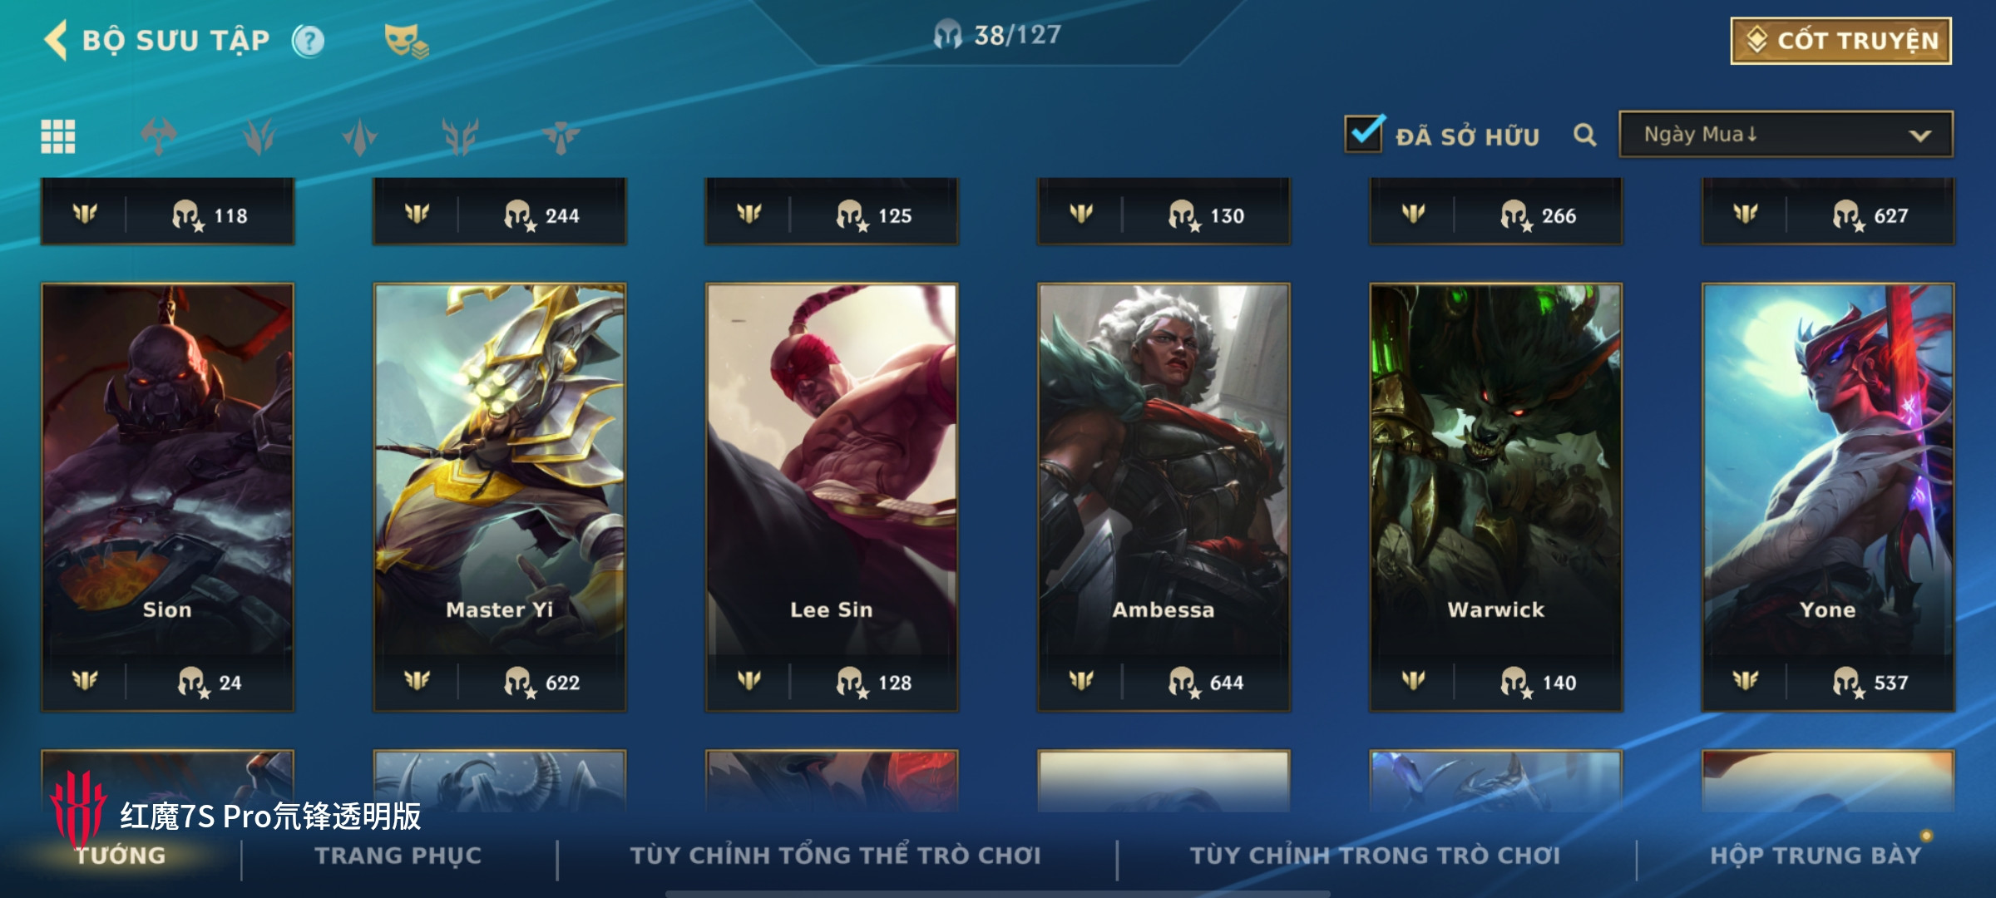The height and width of the screenshot is (898, 1996).
Task: Open the search magnifier icon
Action: click(1585, 135)
